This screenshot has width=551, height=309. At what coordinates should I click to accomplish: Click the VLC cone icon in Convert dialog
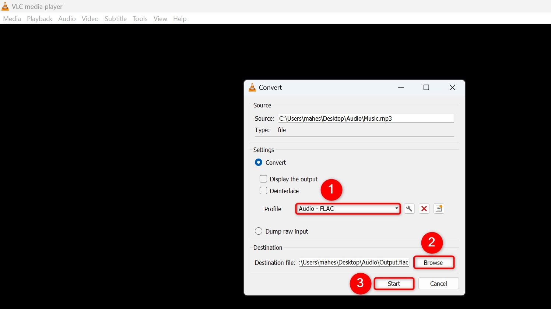coord(252,87)
